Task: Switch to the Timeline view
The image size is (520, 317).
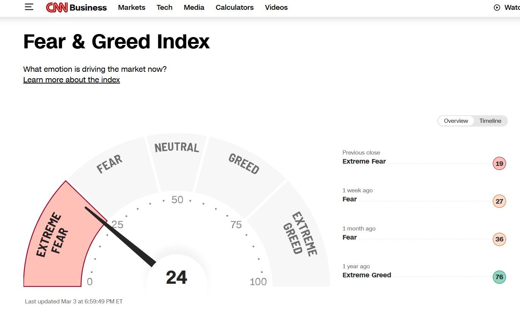Action: click(x=490, y=121)
